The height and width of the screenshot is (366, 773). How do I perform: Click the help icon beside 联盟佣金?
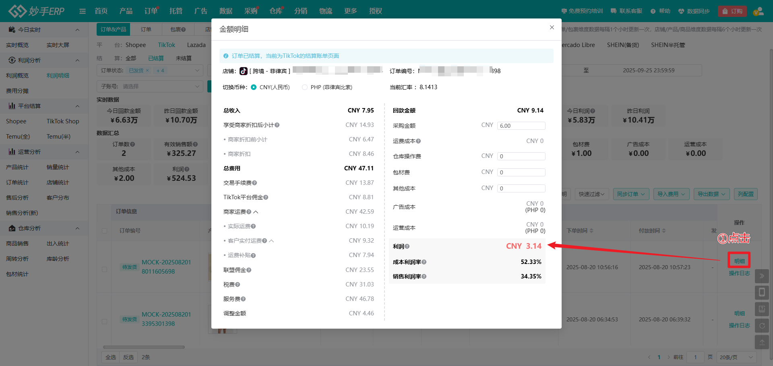pos(249,270)
